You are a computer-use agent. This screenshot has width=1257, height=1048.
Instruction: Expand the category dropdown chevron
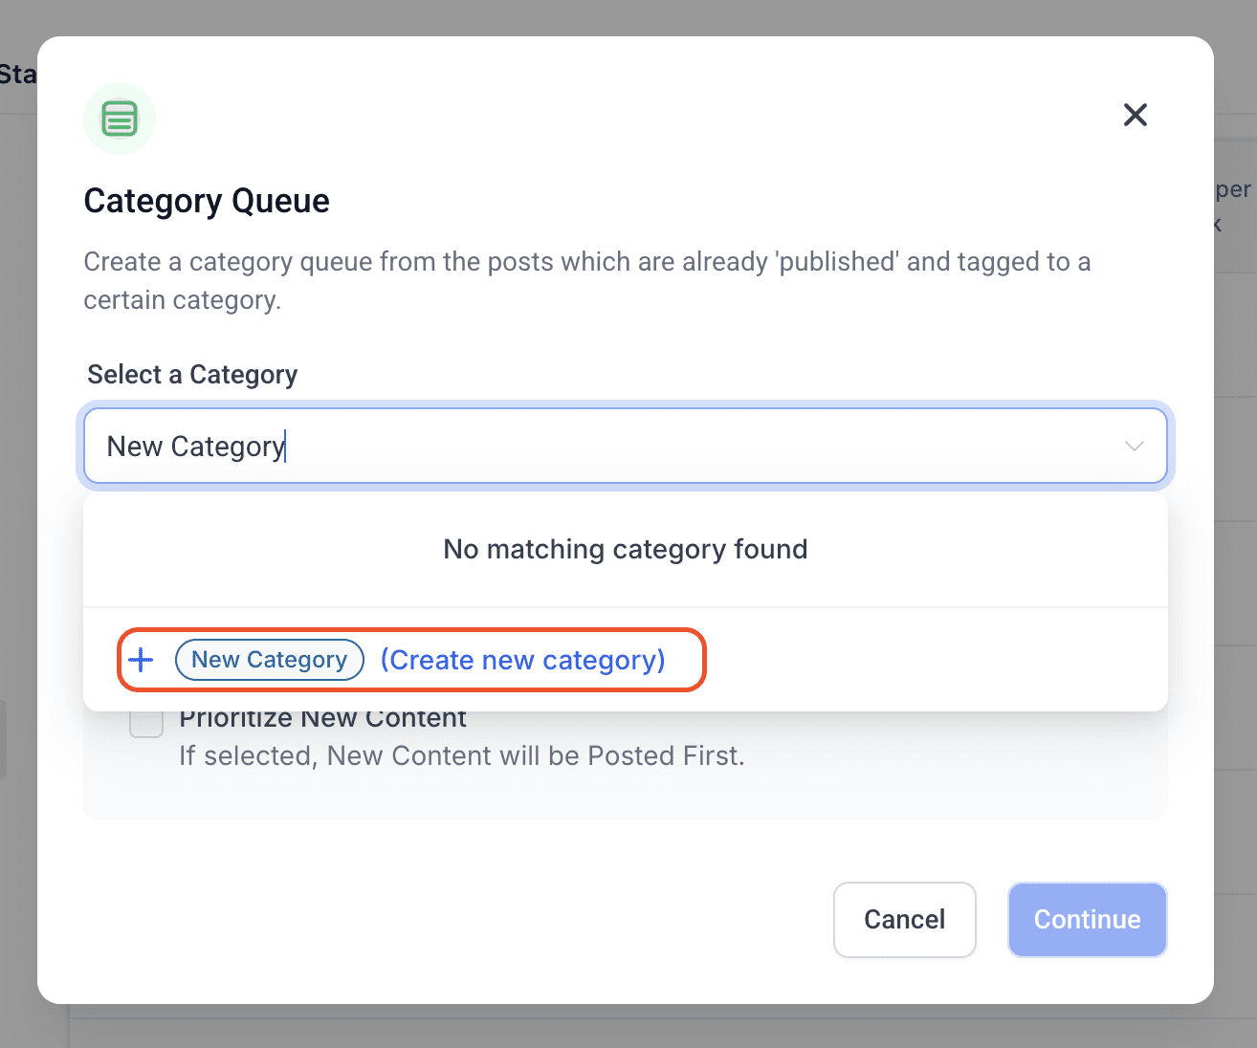point(1134,447)
